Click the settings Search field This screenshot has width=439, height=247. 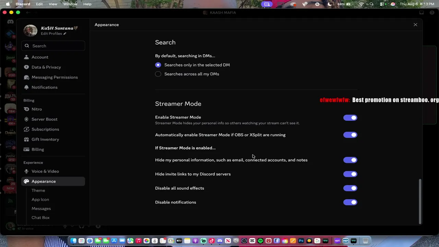point(53,46)
